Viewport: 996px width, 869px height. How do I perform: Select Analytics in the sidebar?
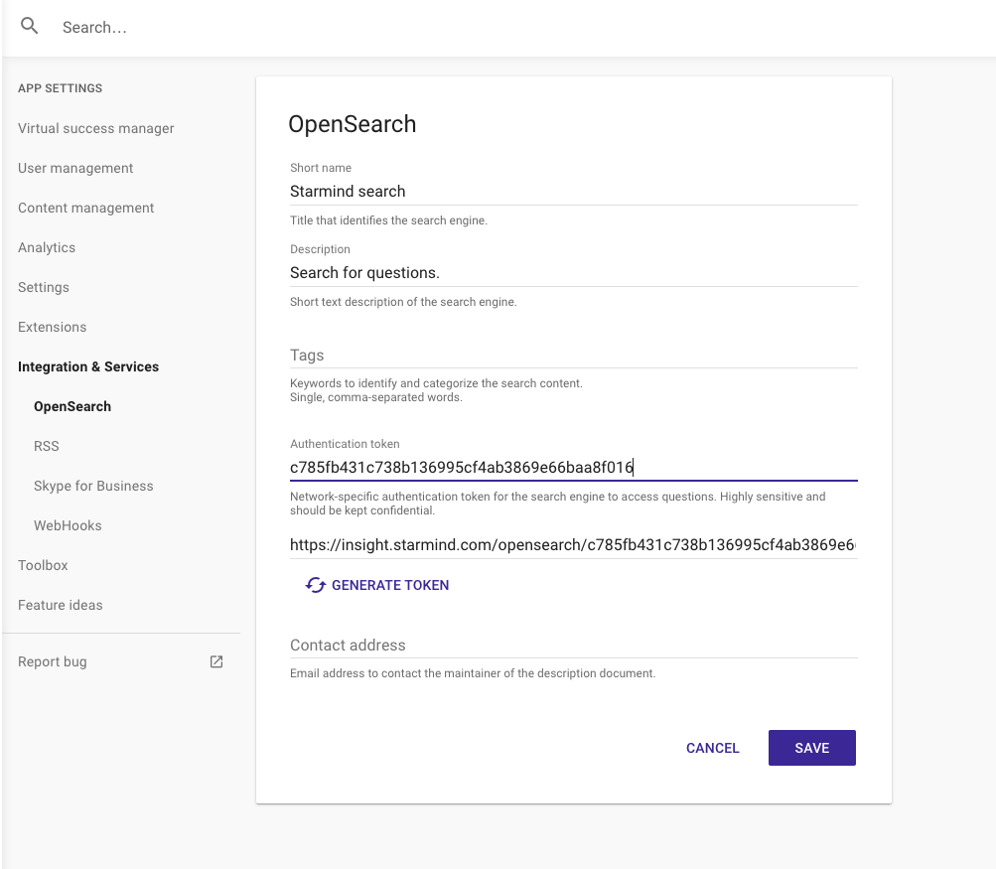tap(47, 247)
